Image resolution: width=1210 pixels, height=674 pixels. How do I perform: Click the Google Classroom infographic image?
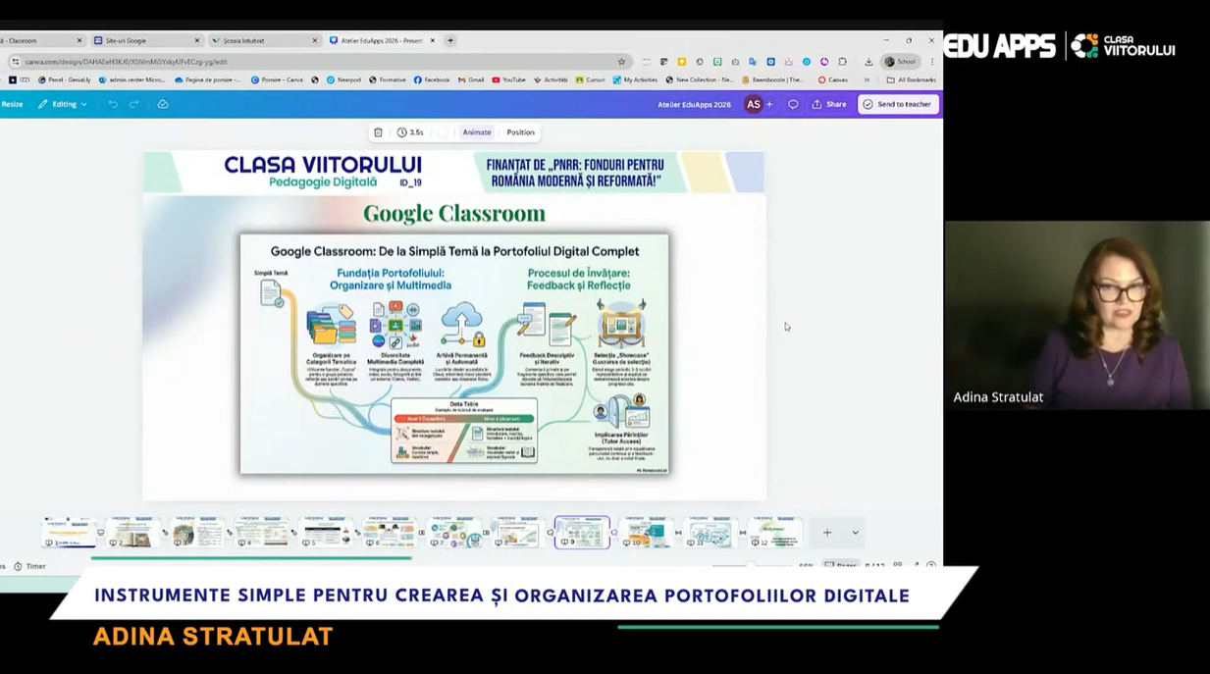click(x=454, y=353)
